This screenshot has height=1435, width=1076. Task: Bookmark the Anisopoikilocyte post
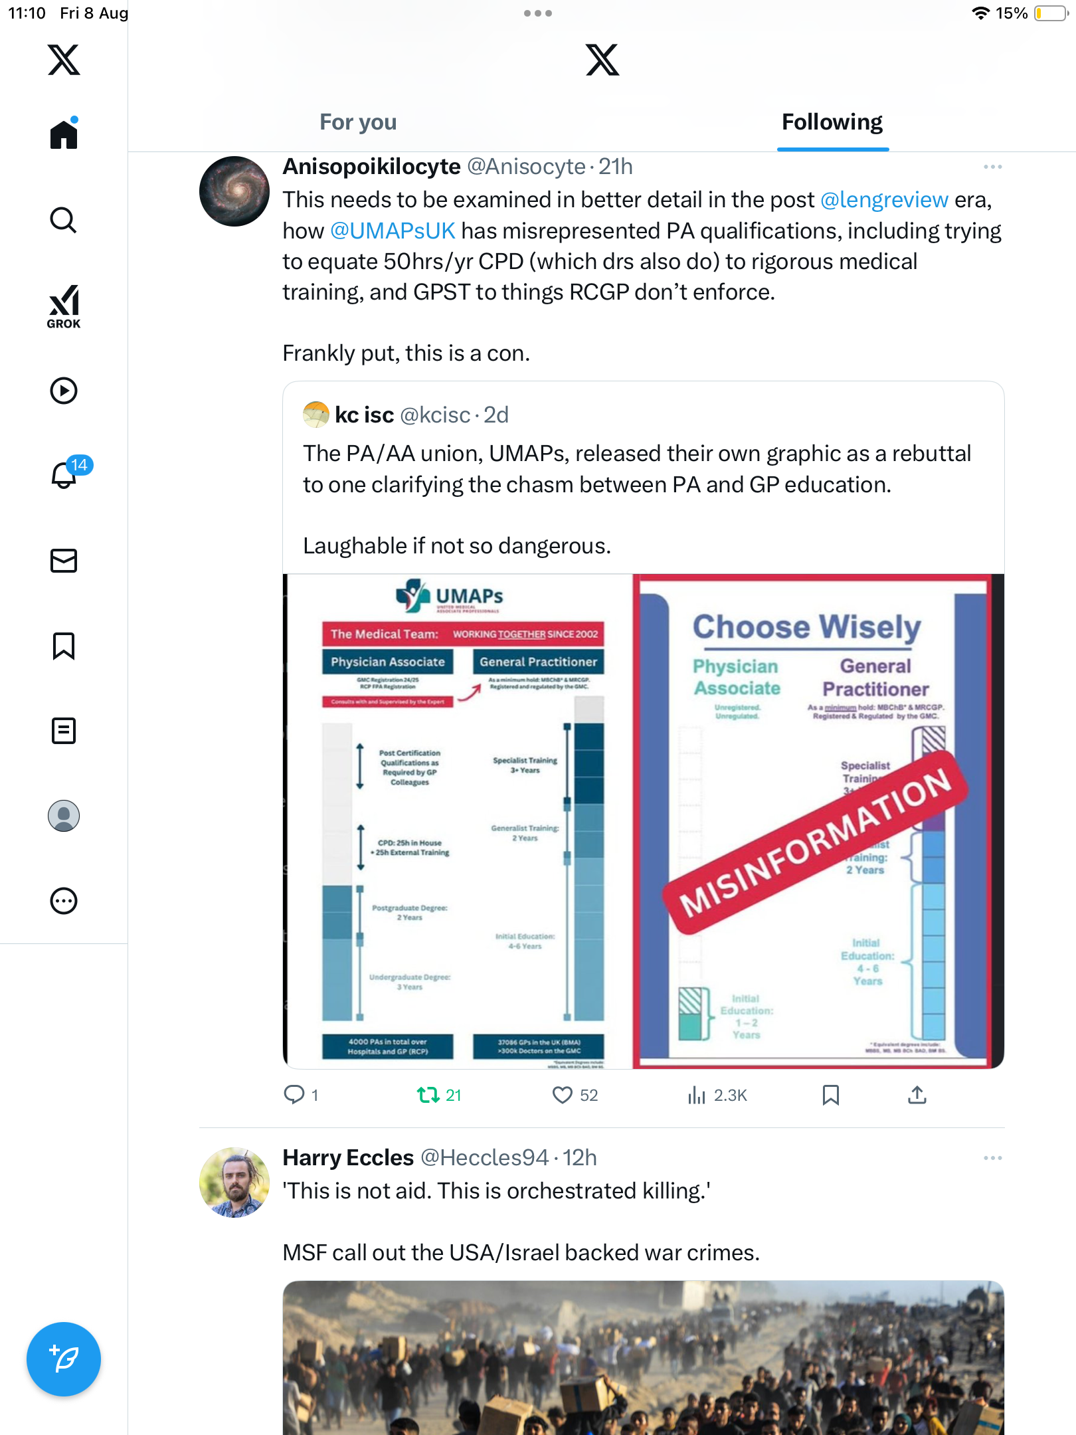click(831, 1095)
